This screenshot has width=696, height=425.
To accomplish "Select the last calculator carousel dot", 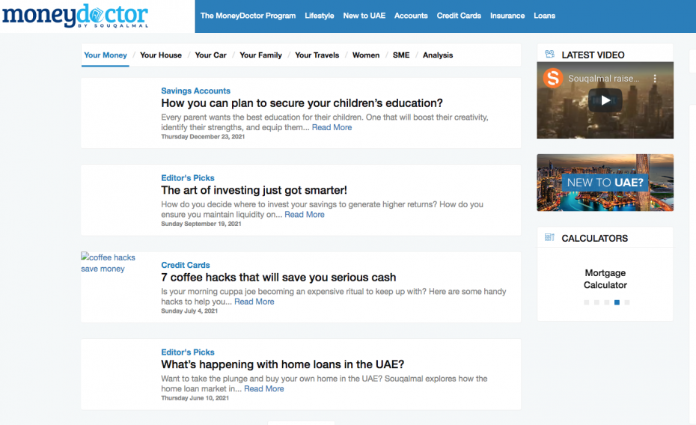I will [x=627, y=302].
